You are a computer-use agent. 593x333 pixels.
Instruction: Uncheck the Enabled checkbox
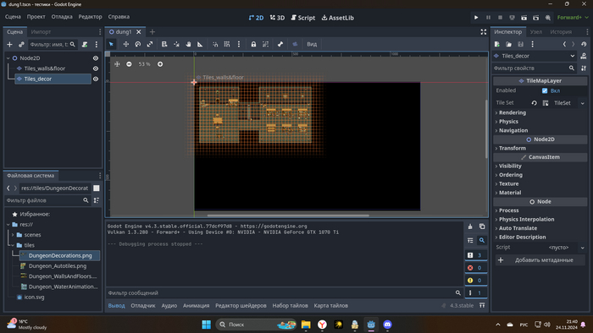(545, 90)
